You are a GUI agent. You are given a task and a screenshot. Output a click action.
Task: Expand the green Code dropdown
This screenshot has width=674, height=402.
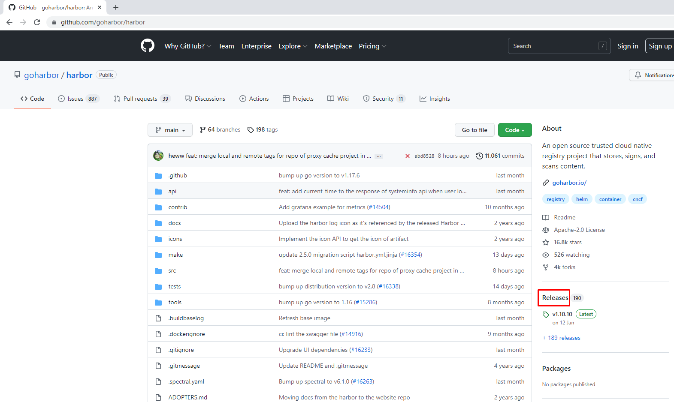[x=515, y=130]
